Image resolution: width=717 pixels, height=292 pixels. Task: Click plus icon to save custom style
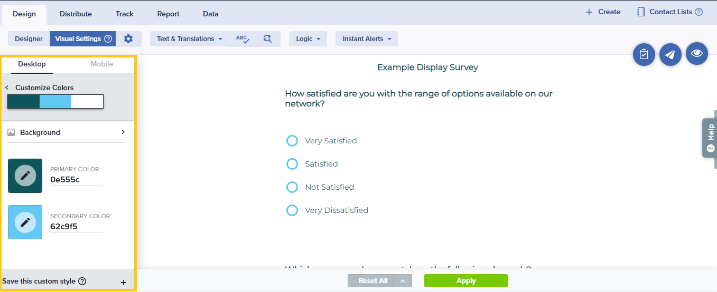coord(123,282)
